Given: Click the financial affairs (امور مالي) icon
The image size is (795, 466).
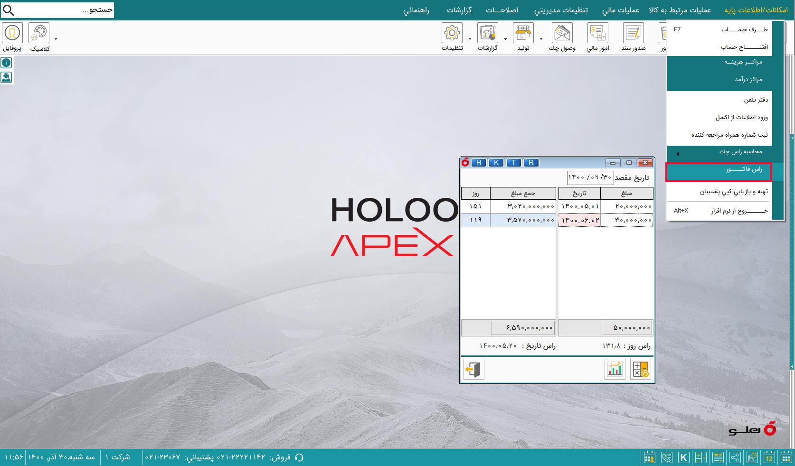Looking at the screenshot, I should pos(597,33).
